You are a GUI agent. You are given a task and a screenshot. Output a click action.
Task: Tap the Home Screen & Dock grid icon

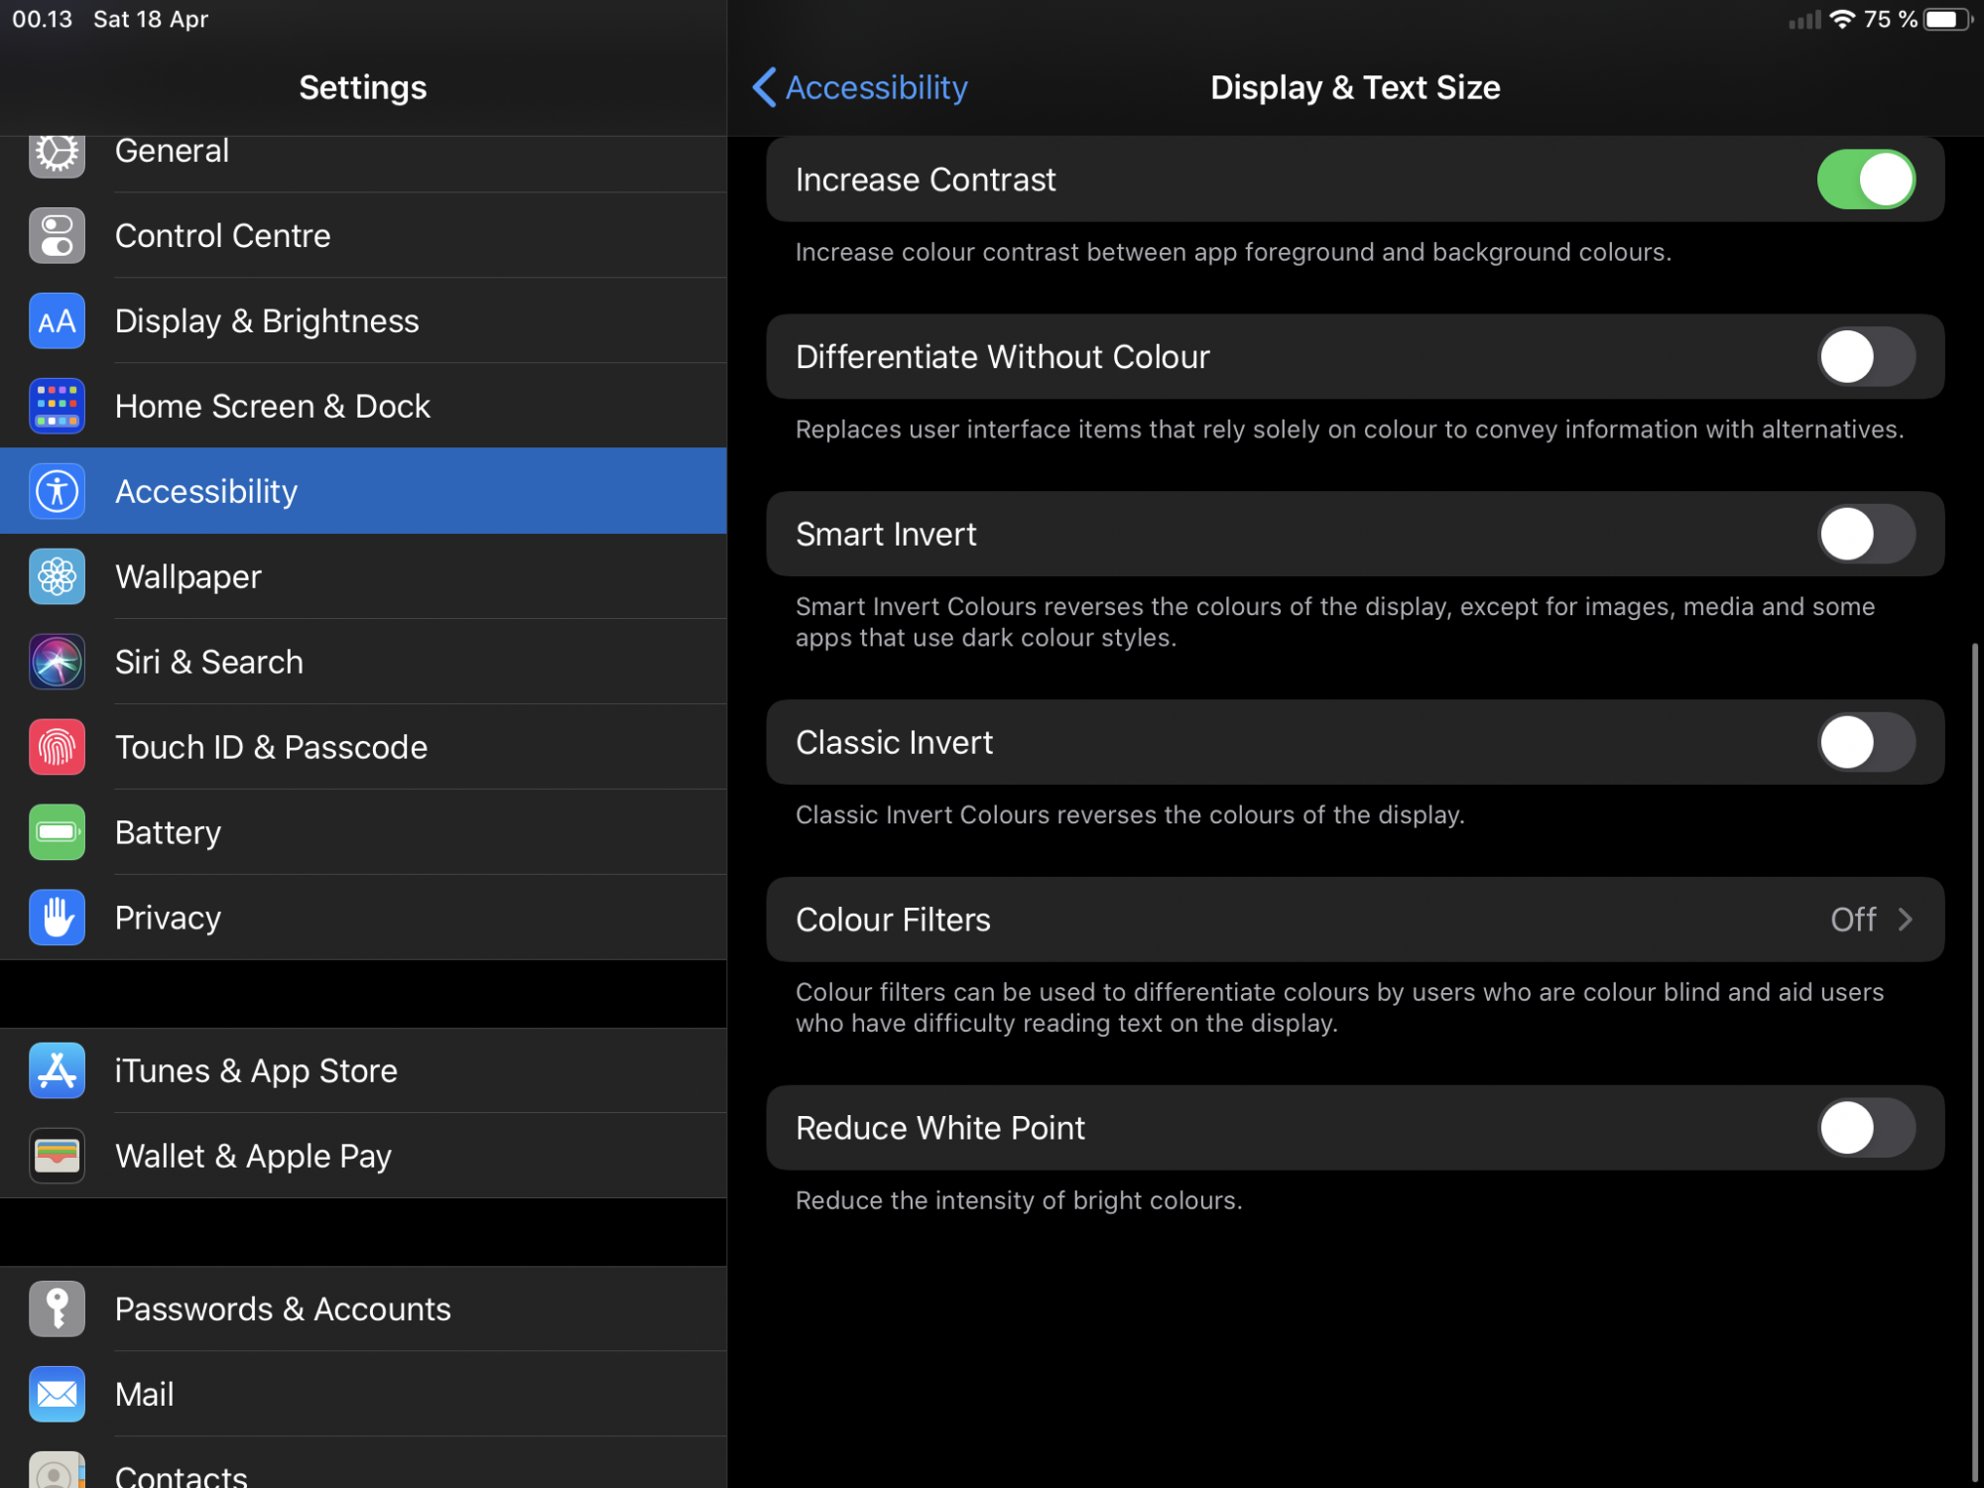[x=57, y=407]
